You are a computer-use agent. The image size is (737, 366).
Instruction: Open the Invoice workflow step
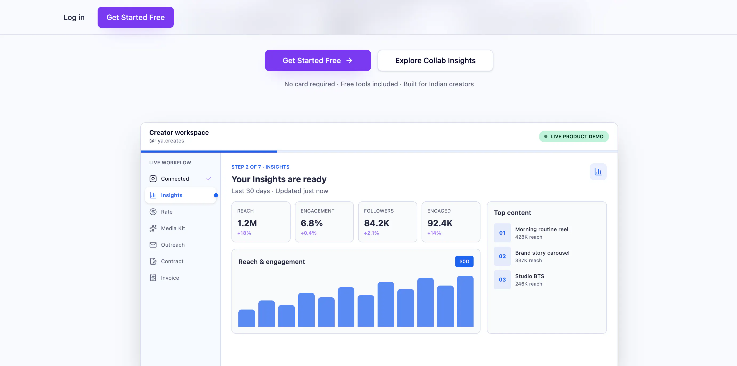click(x=181, y=278)
